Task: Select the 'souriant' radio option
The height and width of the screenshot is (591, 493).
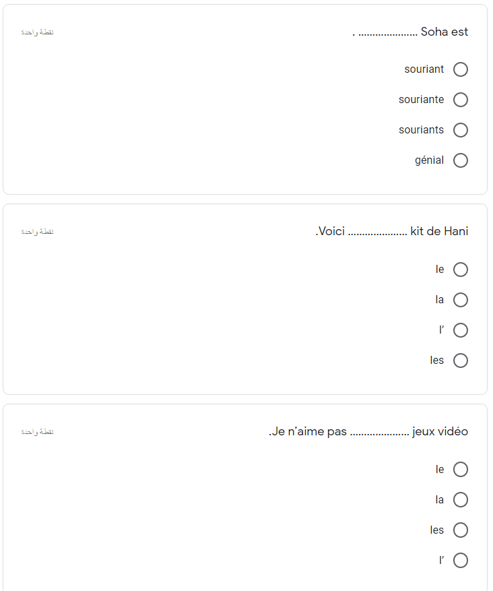Action: pos(460,69)
